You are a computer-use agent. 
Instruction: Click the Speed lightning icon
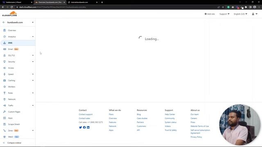click(5, 74)
